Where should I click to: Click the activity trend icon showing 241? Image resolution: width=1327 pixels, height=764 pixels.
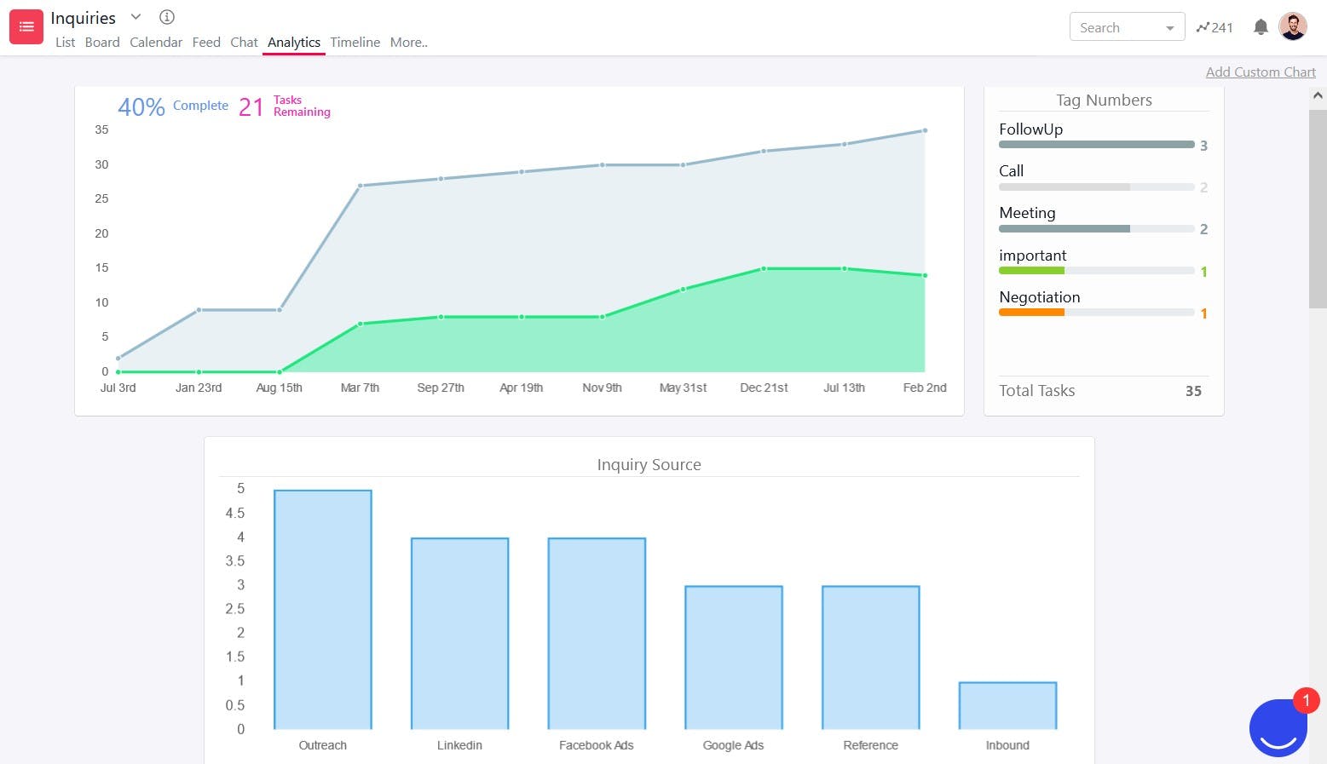pyautogui.click(x=1214, y=27)
